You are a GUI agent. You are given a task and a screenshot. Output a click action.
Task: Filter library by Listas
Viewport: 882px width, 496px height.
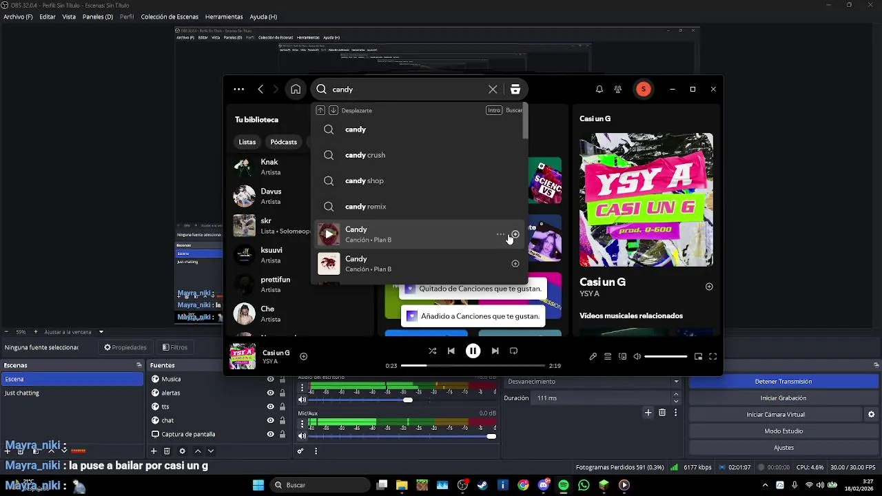[247, 142]
